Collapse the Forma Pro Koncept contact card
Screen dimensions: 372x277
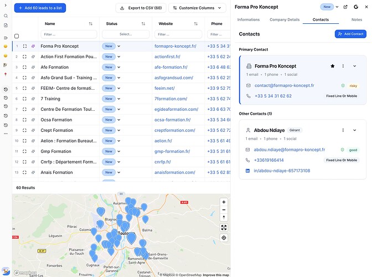[x=354, y=66]
